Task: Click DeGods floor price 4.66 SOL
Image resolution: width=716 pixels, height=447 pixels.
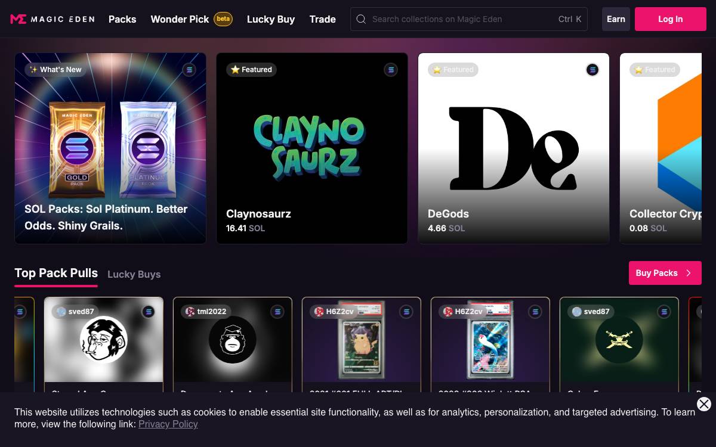Action: point(446,228)
